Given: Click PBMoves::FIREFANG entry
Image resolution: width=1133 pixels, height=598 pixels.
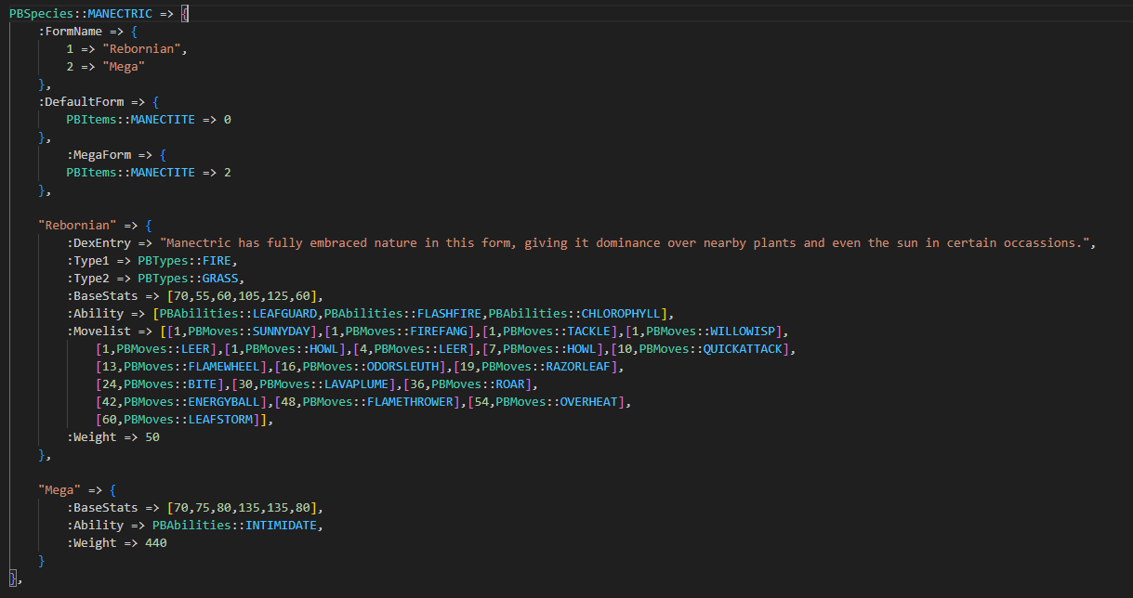Looking at the screenshot, I should [400, 331].
